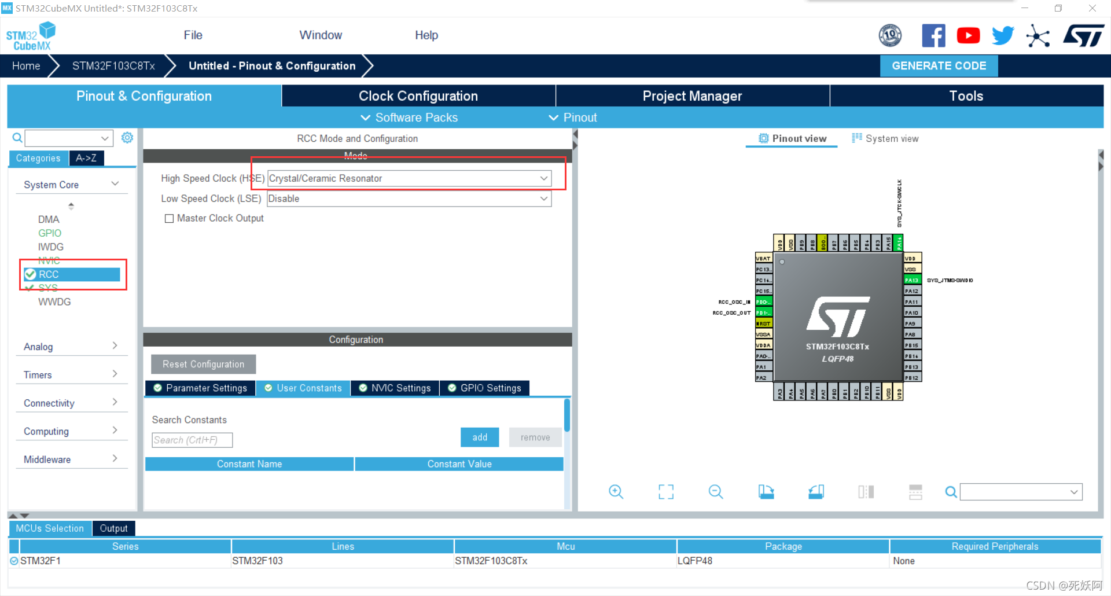This screenshot has width=1111, height=596.
Task: Select the VBAT pin on chip
Action: point(764,259)
